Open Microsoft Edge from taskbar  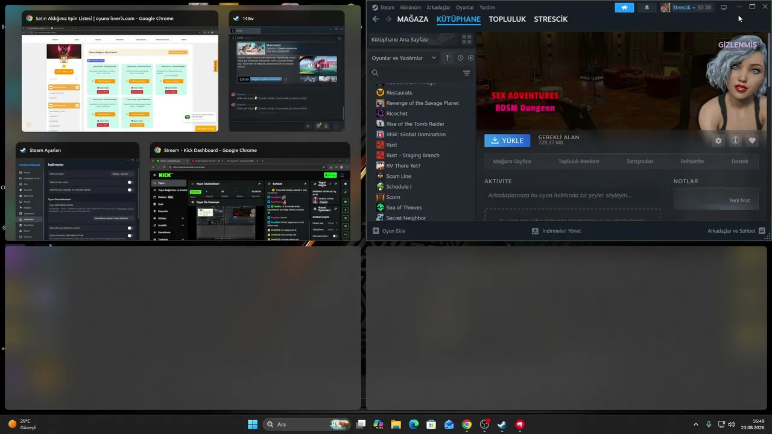tap(414, 424)
